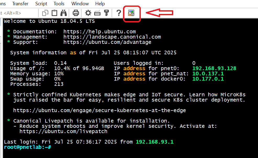Open Session Options via the gear icon
The width and height of the screenshot is (258, 158).
[x=88, y=13]
